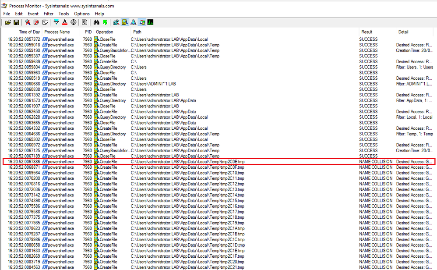
Task: Click powershell icon in the 16:20:52,0059639 row
Action: [x=45, y=62]
